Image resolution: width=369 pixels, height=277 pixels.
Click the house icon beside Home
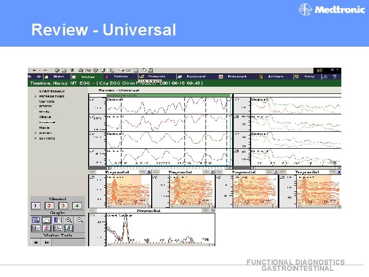(47, 77)
